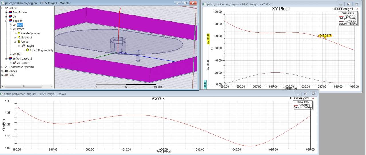Click the CreateRegularPoly command icon
The height and width of the screenshot is (155, 366).
click(x=27, y=50)
